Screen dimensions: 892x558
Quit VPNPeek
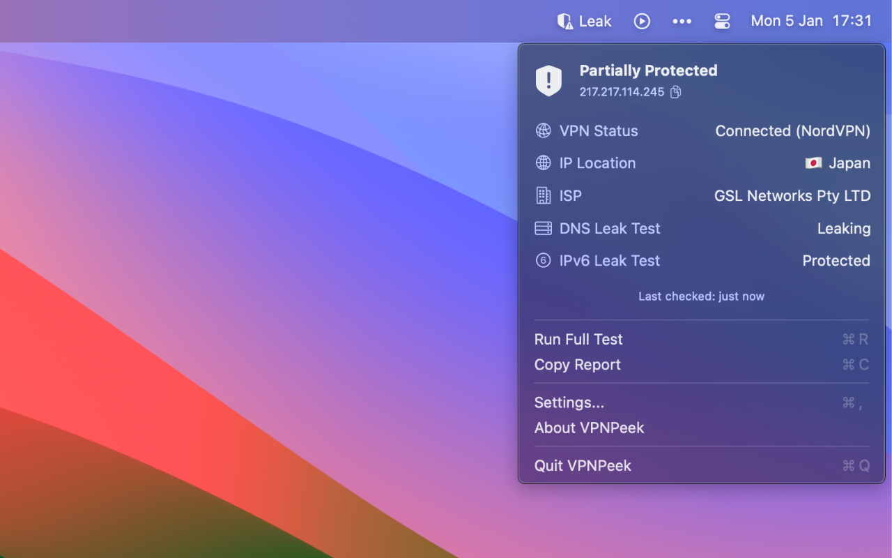coord(583,465)
